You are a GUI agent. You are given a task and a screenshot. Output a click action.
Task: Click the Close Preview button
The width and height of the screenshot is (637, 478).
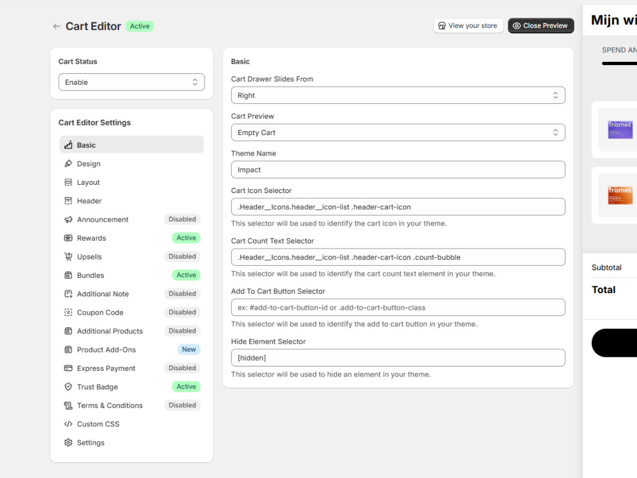click(x=541, y=25)
